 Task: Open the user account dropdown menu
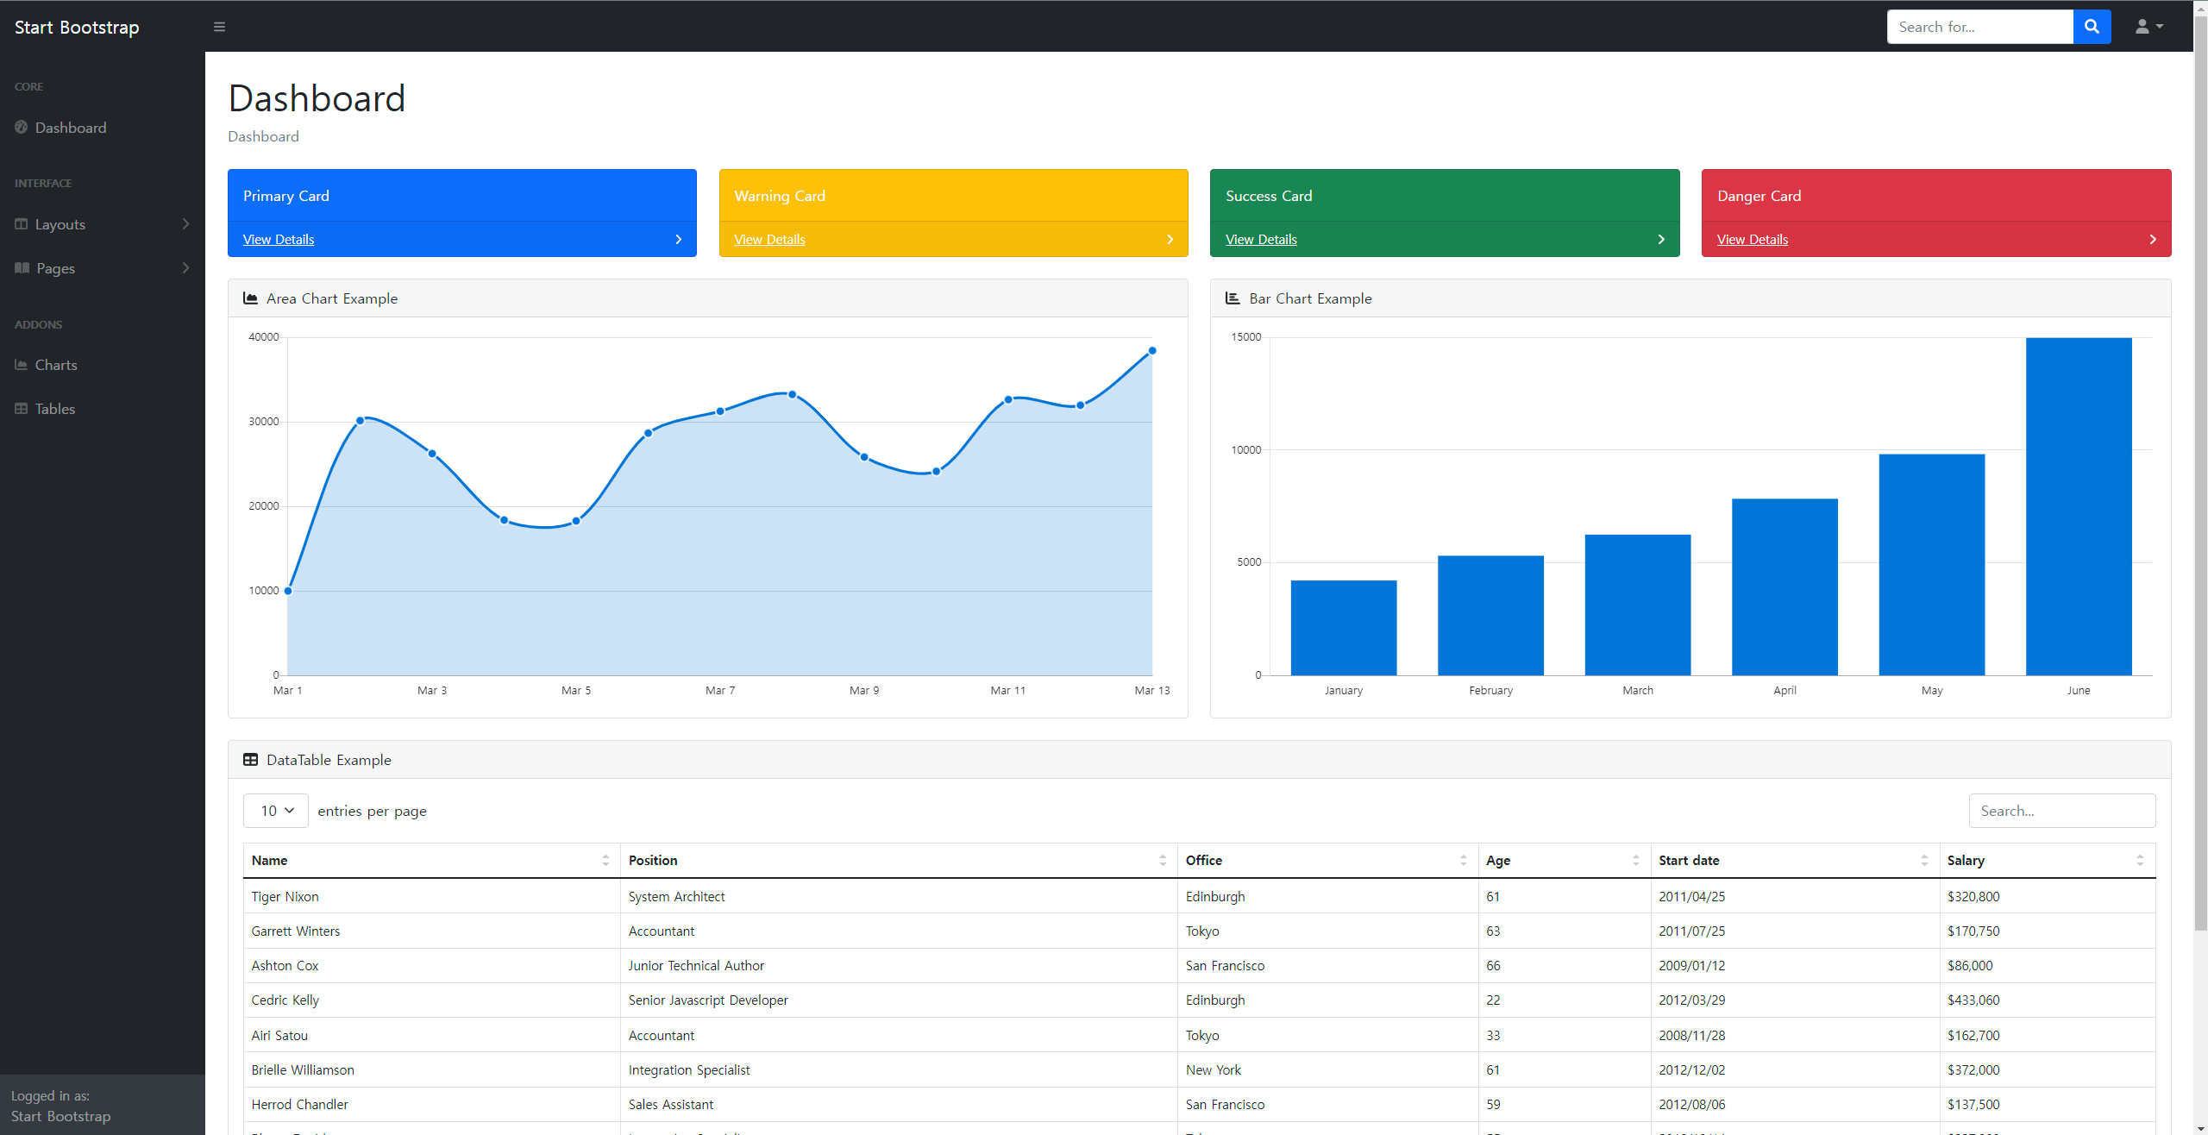pos(2148,27)
